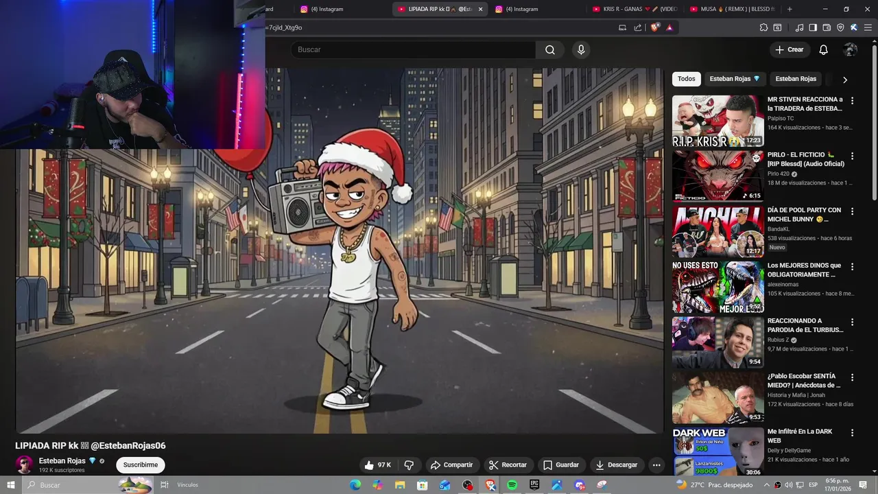Open weather widget 27°C Prac. despejado
The width and height of the screenshot is (878, 494).
click(713, 485)
